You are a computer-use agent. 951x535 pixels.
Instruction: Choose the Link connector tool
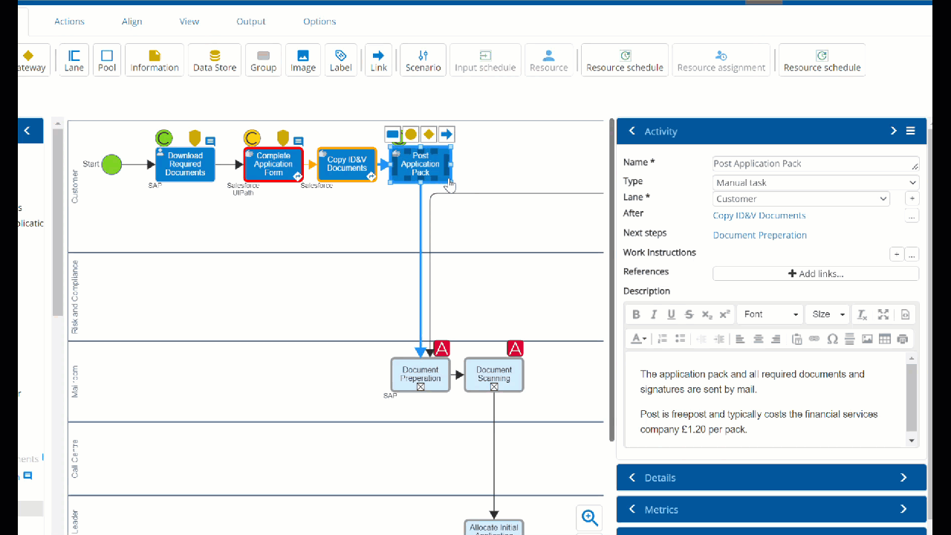pyautogui.click(x=379, y=59)
